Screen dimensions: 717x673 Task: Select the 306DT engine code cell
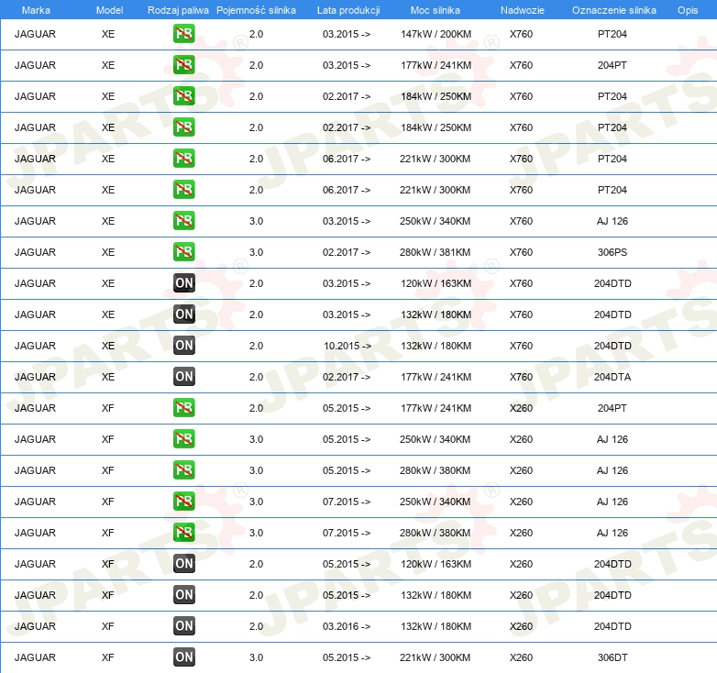click(612, 657)
